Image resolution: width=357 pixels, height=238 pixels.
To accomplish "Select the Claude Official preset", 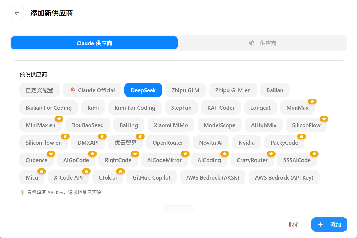I will pos(92,90).
